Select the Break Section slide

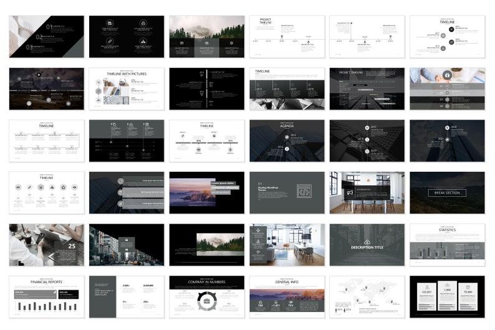pyautogui.click(x=448, y=193)
